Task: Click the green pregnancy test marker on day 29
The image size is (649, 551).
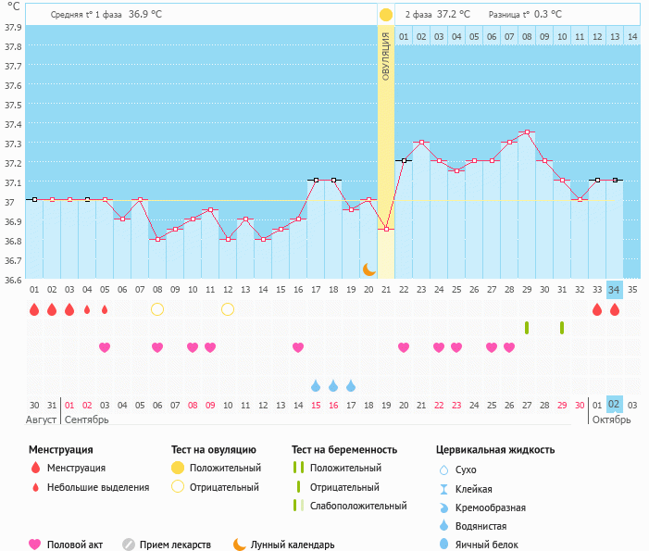Action: tap(527, 328)
